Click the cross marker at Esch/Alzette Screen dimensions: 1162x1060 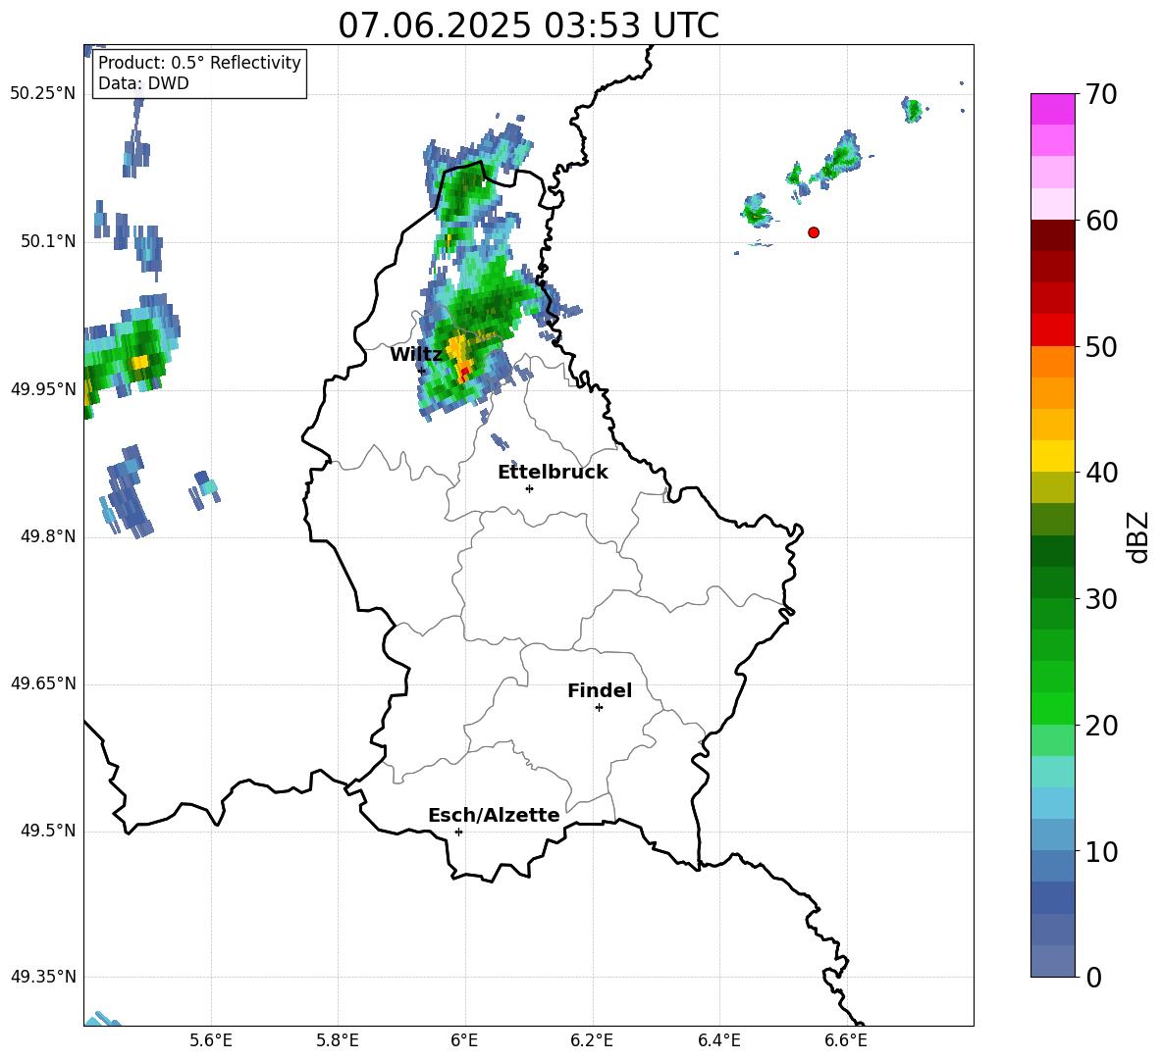(x=458, y=832)
